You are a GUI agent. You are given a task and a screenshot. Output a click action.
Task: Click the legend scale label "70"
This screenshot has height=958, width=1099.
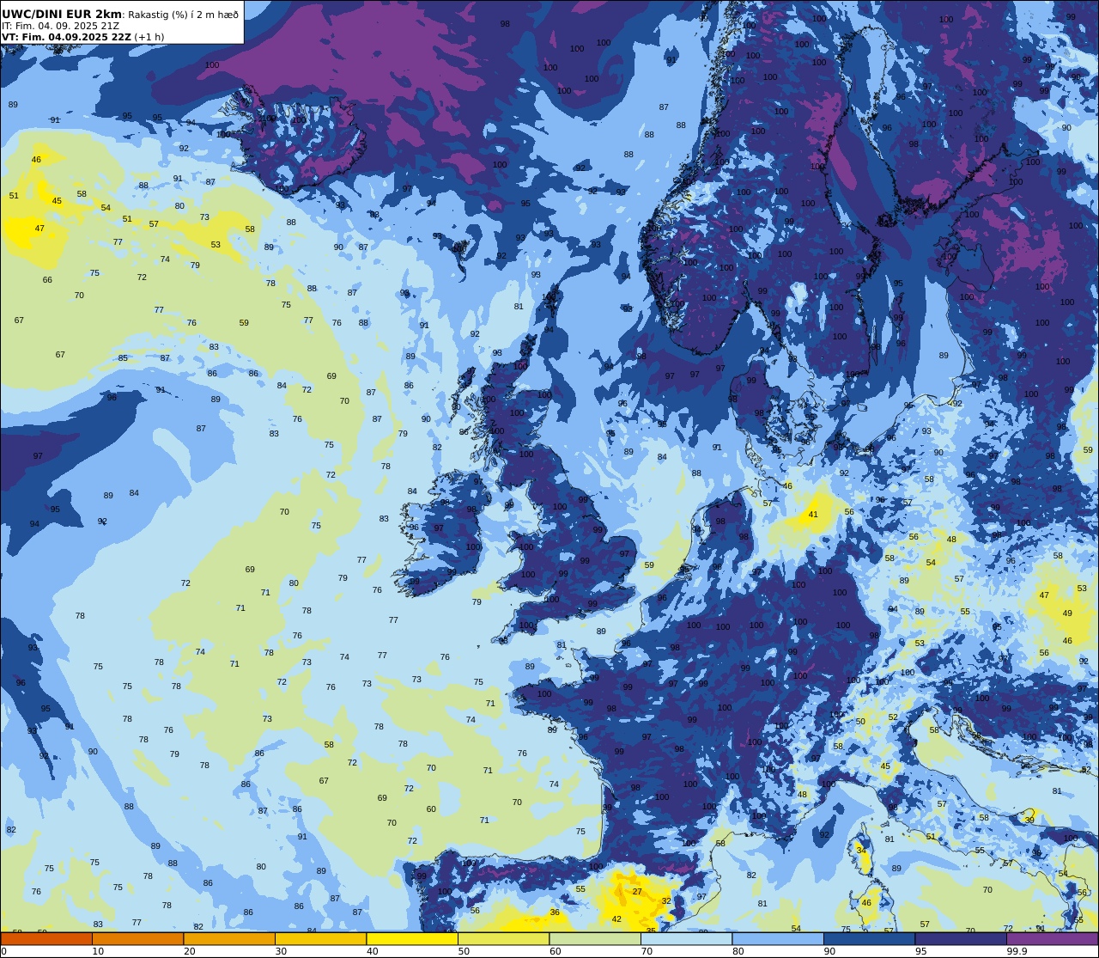point(647,951)
